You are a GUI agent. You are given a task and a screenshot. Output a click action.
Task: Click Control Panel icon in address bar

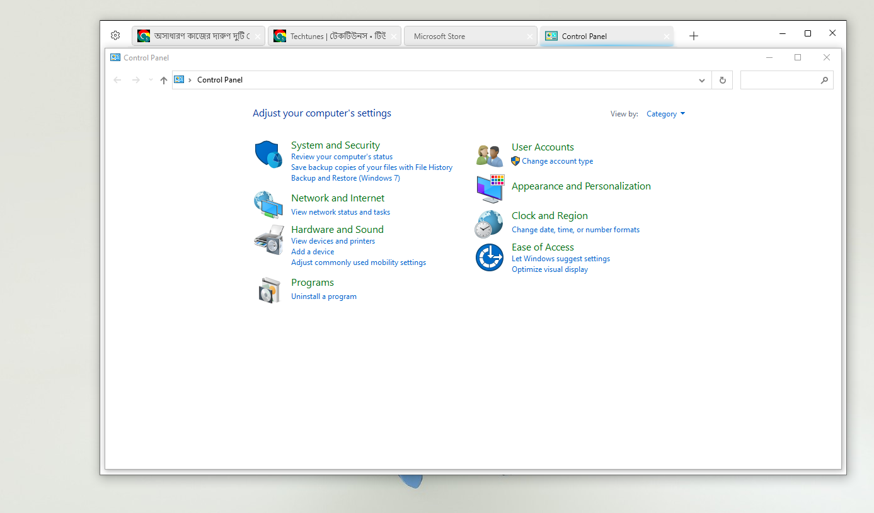[x=179, y=80]
